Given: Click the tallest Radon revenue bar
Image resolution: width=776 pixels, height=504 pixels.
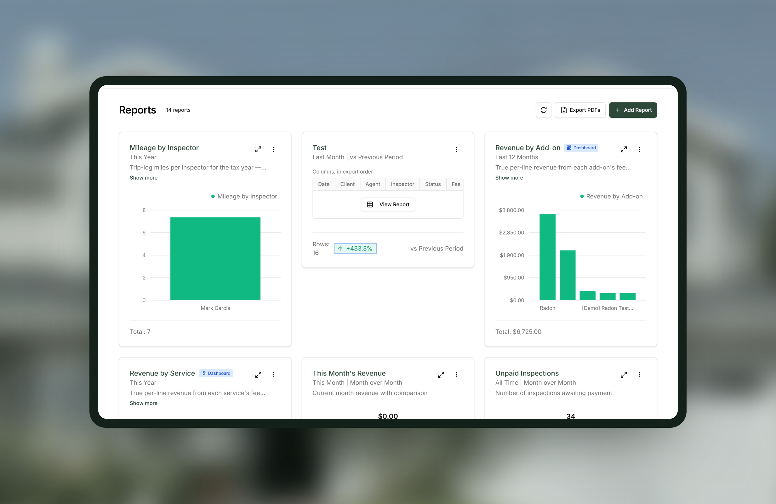Looking at the screenshot, I should pos(547,257).
